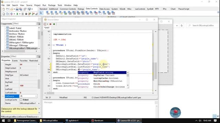Choose KeyField:string in completion list
The image size is (220, 123).
(x=102, y=72)
